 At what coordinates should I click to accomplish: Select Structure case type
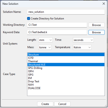[x=66, y=55]
